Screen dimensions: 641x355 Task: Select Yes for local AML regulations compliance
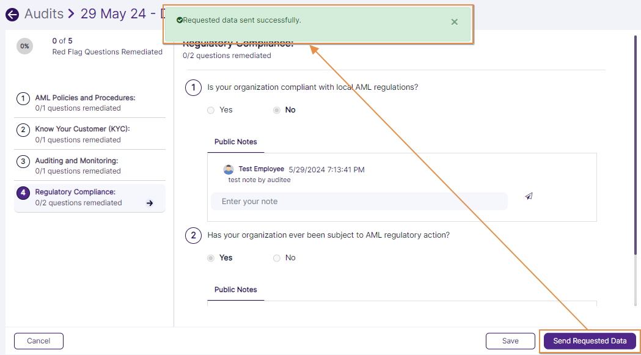(x=210, y=110)
